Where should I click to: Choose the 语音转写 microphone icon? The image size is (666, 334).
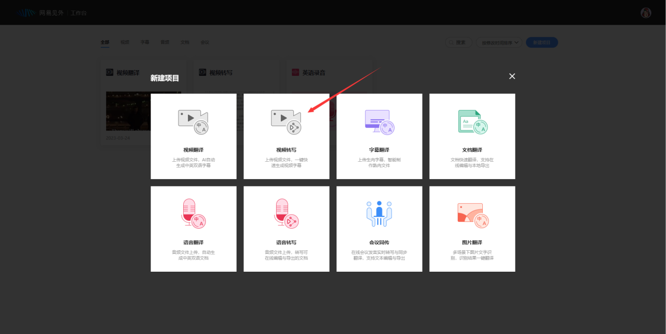point(286,214)
